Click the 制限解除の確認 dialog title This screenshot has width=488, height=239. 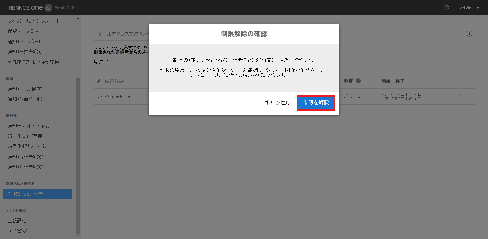coord(244,34)
